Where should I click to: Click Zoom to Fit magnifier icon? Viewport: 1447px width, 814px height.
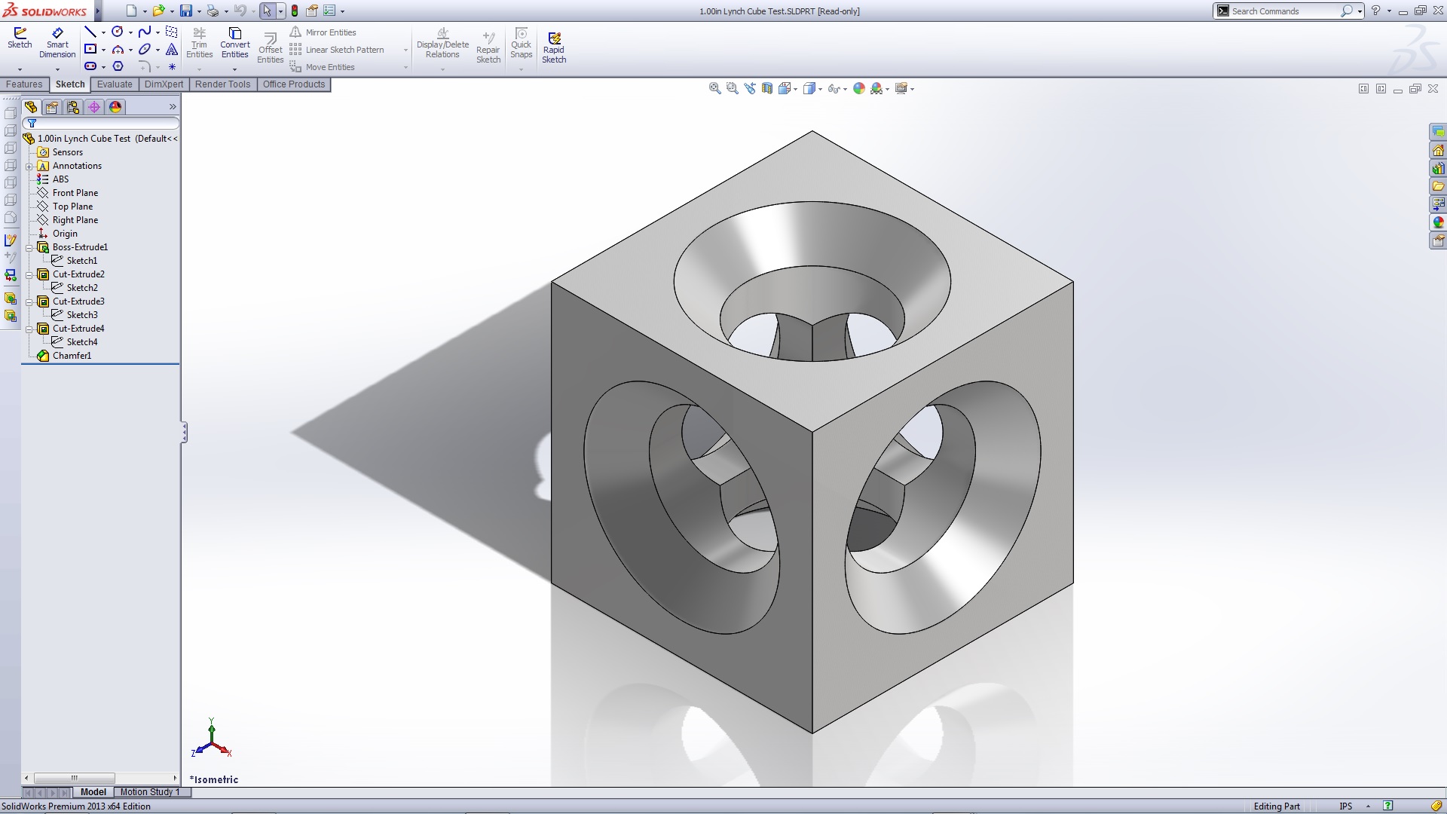714,89
